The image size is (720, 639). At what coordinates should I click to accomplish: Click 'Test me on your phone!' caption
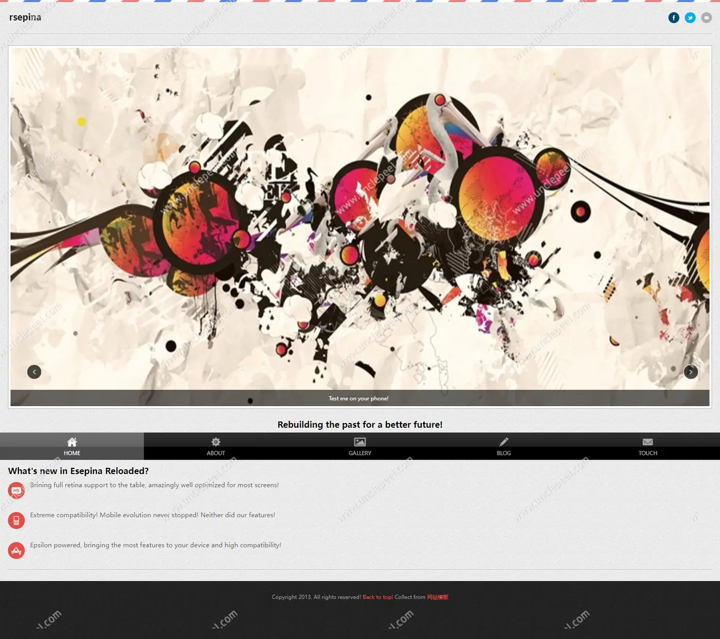358,398
